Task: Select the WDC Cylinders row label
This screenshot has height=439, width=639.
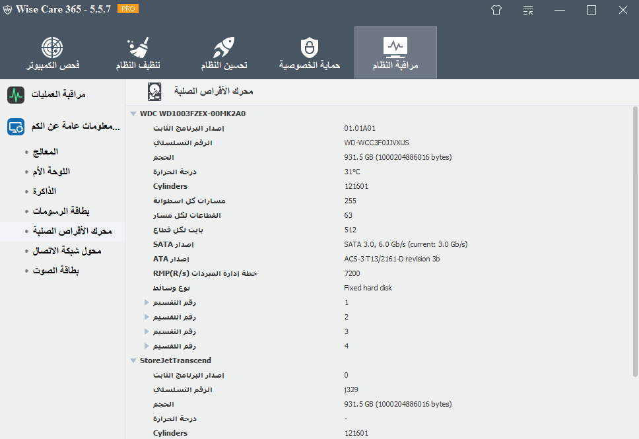Action: tap(170, 186)
